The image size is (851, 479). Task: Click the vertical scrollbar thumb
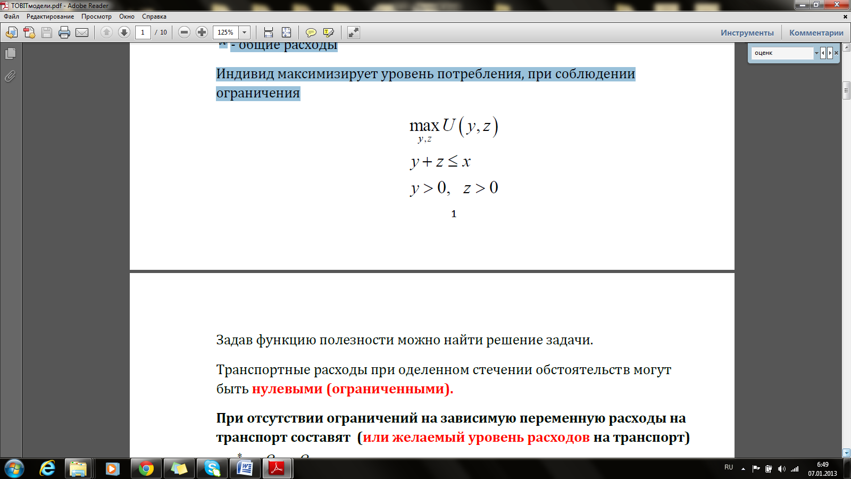tap(846, 90)
